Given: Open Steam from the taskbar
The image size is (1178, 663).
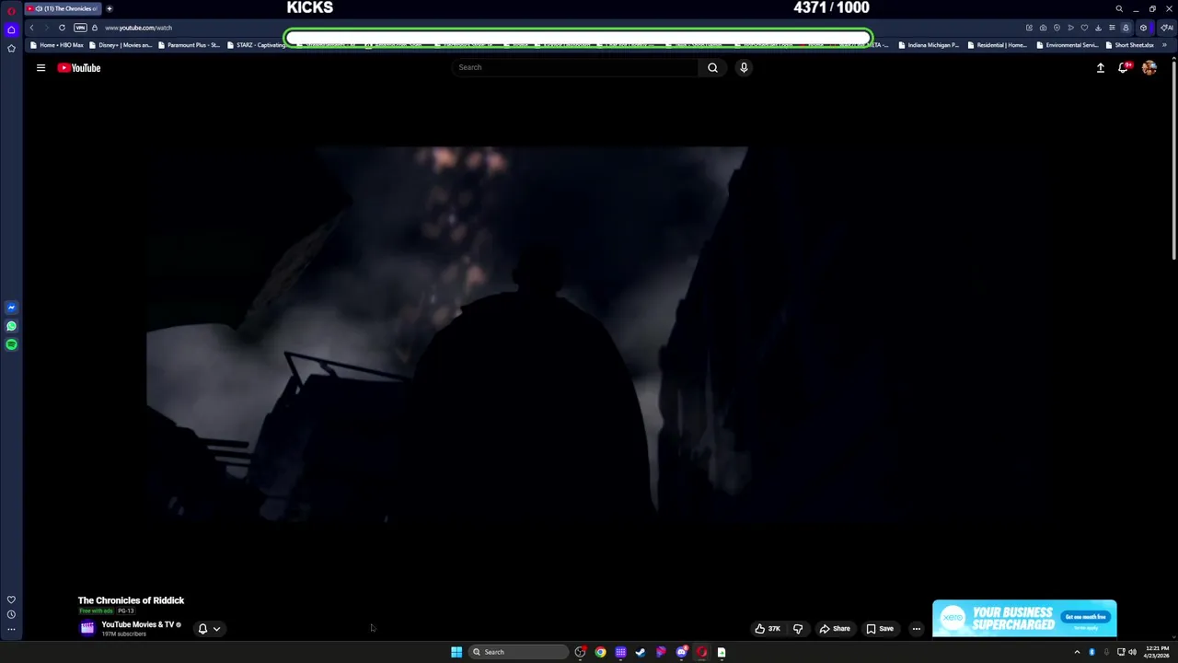Looking at the screenshot, I should (x=641, y=652).
